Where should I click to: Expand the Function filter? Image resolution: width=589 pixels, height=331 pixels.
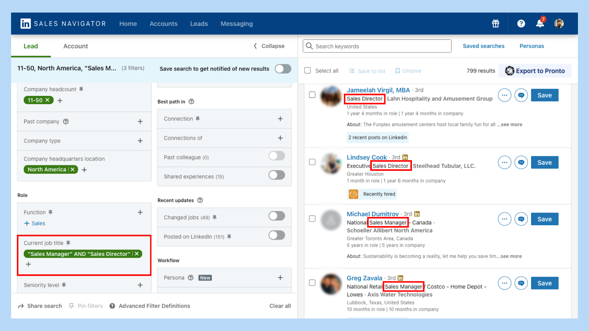pyautogui.click(x=140, y=212)
